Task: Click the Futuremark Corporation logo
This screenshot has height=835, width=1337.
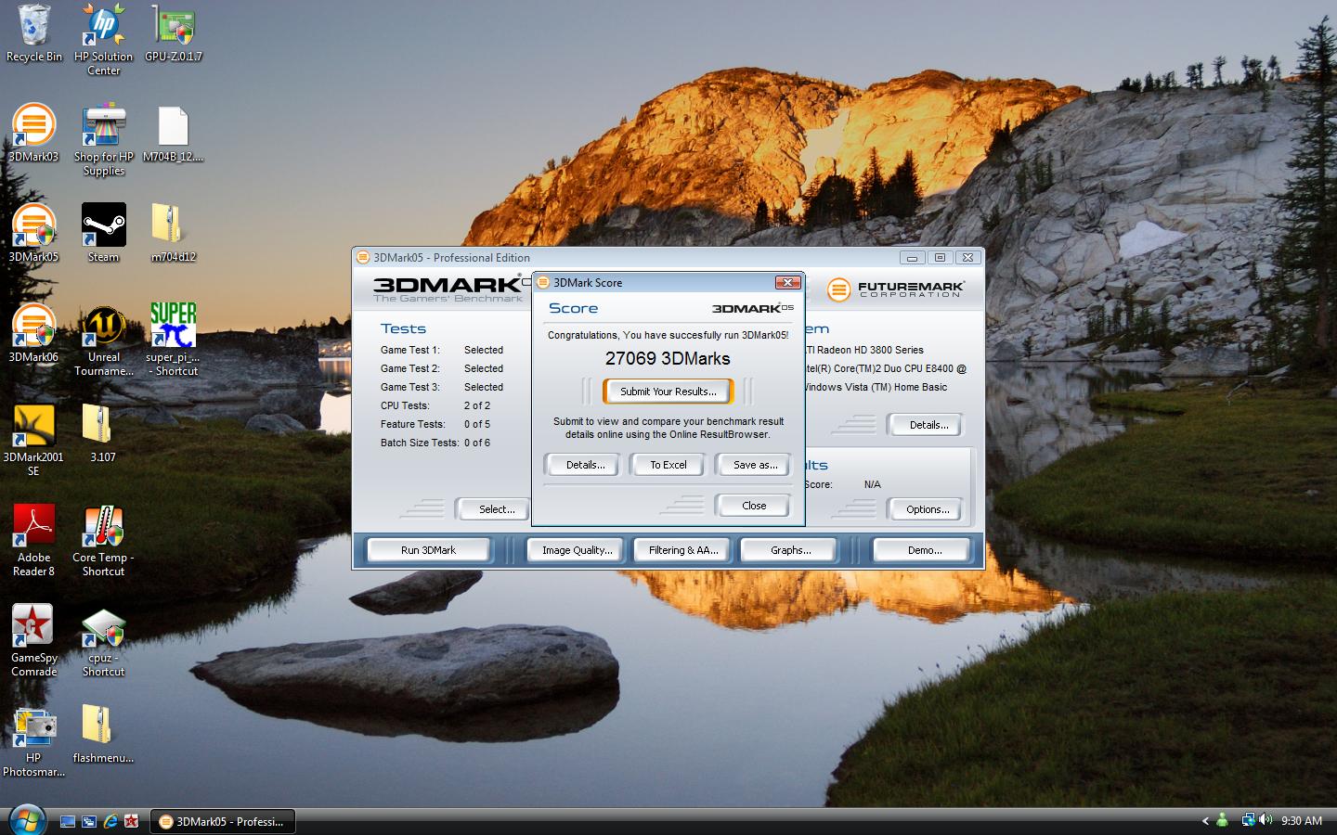Action: 895,289
